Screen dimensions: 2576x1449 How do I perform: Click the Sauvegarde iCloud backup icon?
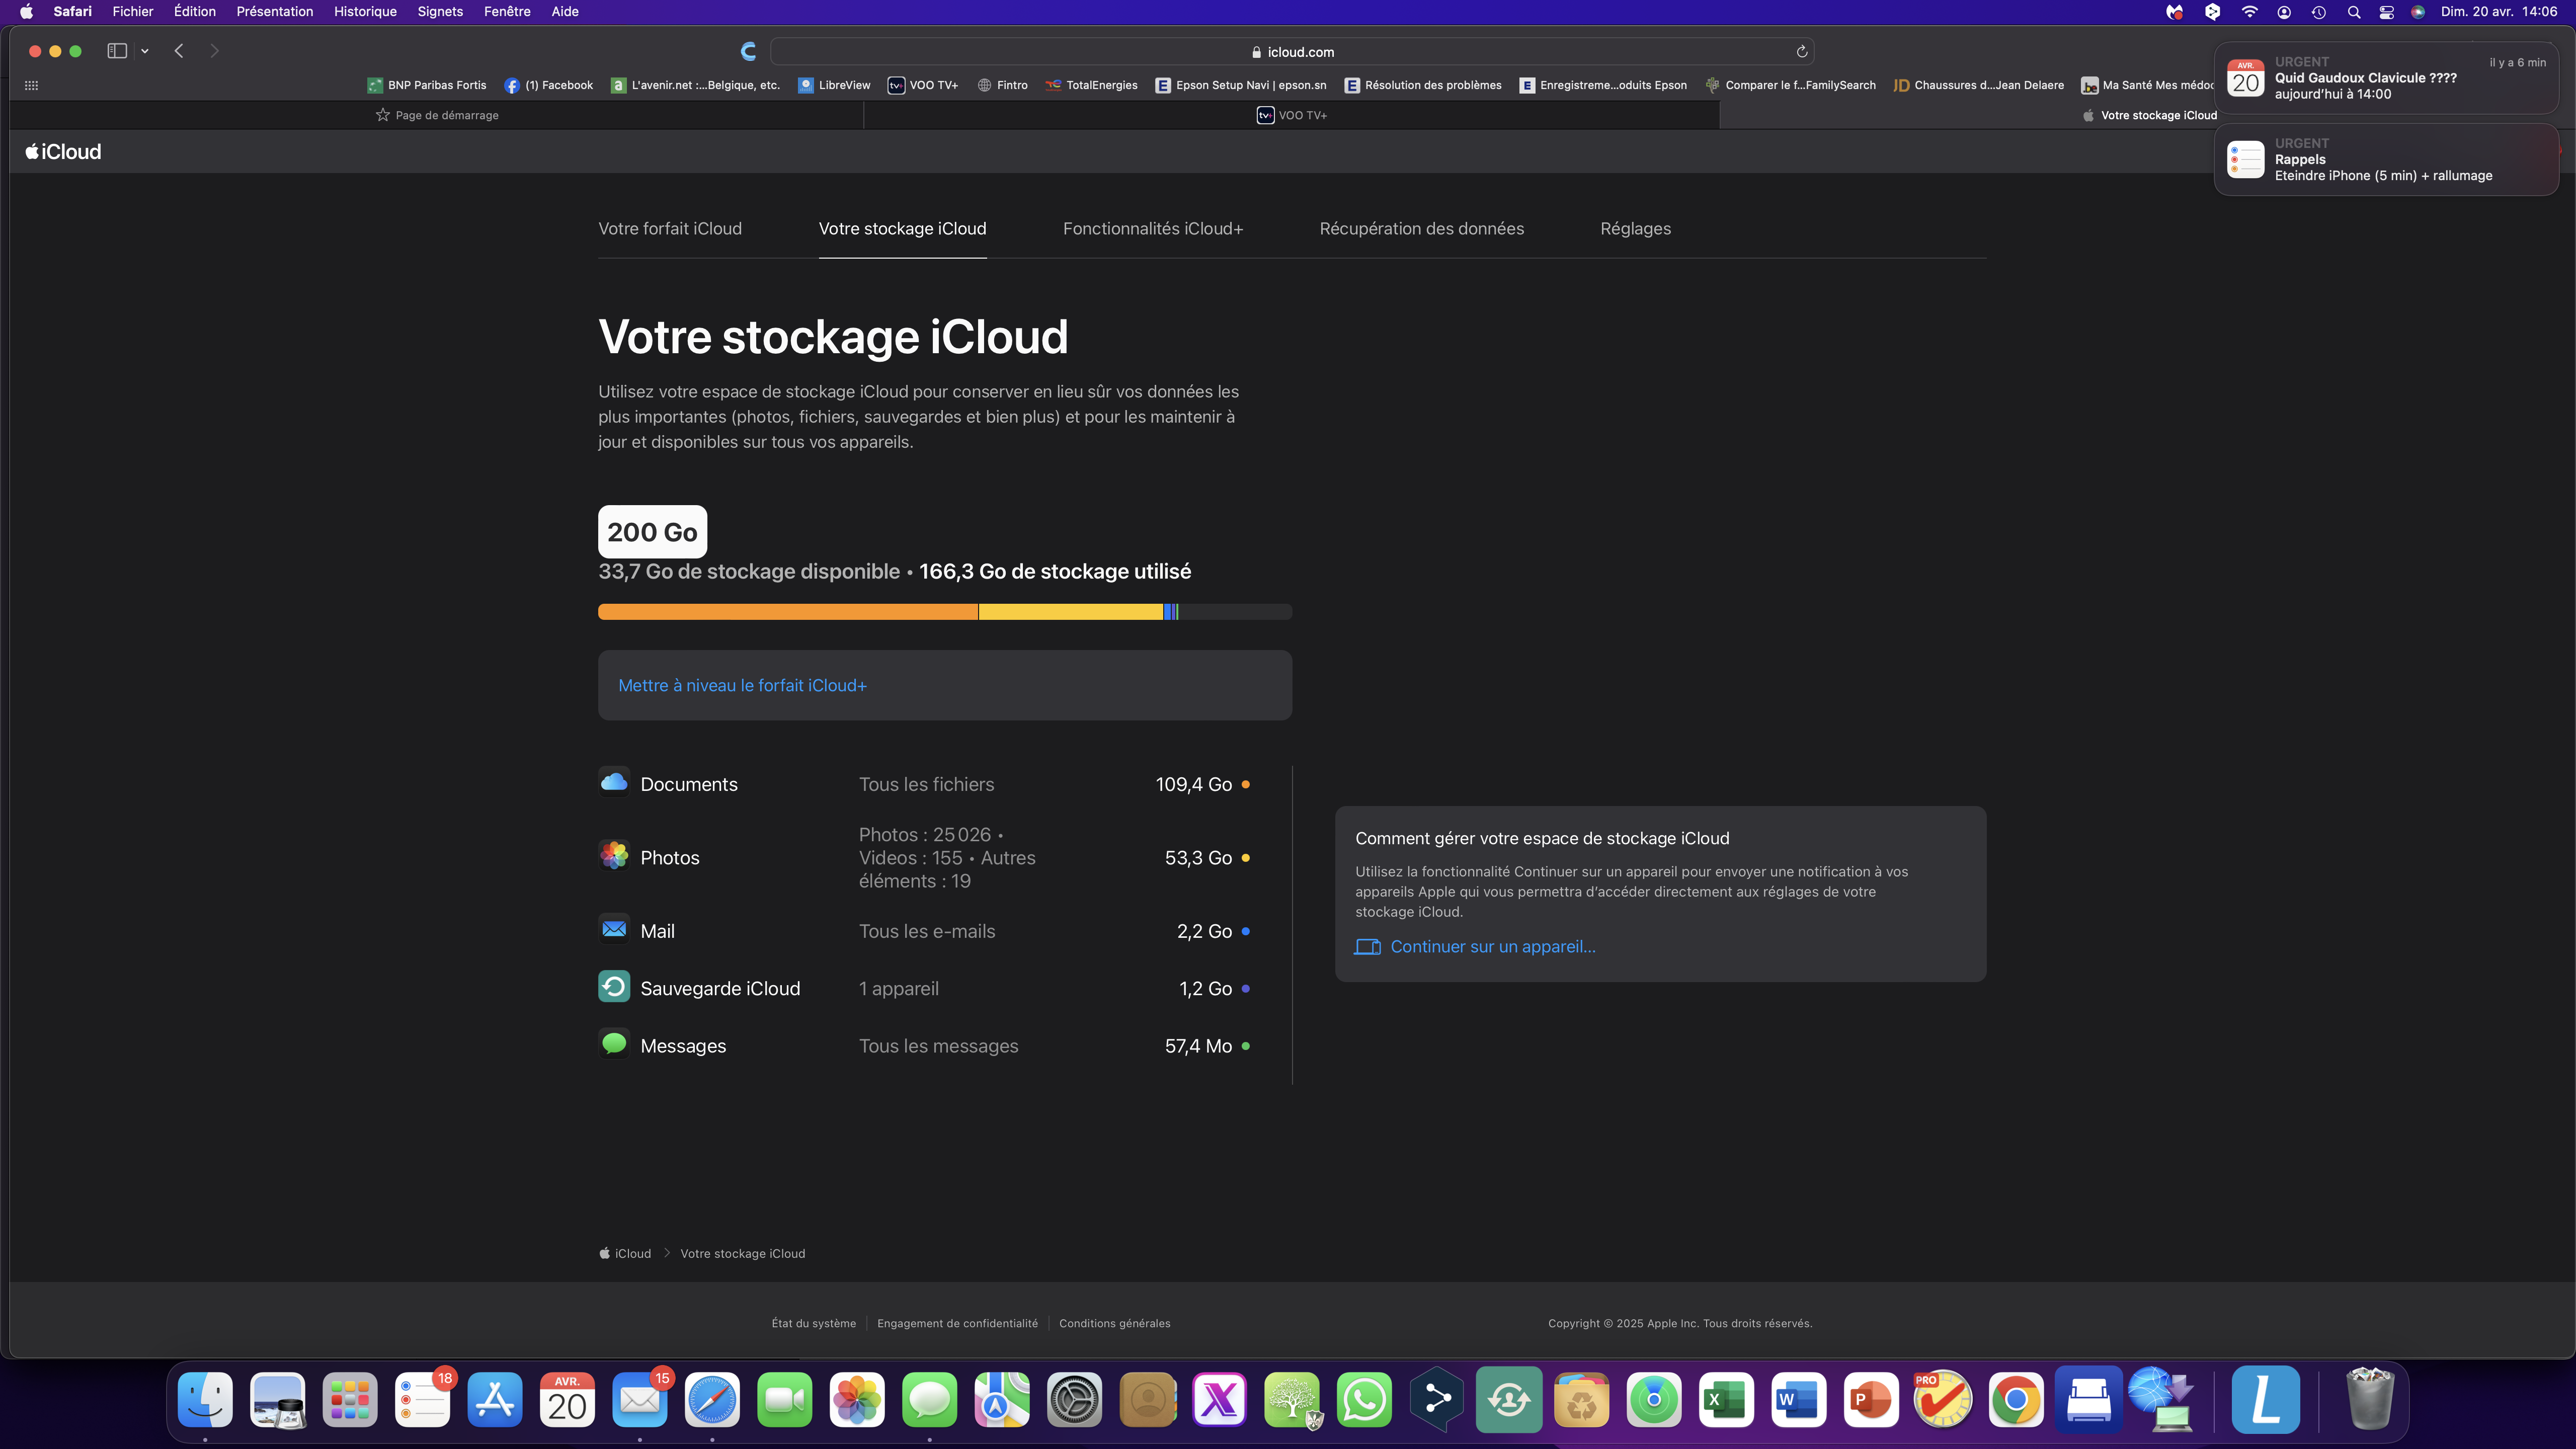(614, 987)
